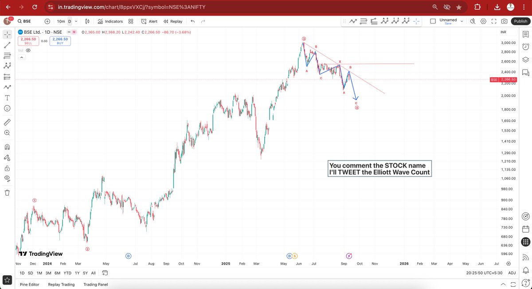Hide all drawings with sidebar eye icon
The width and height of the screenshot is (532, 289).
click(7, 179)
